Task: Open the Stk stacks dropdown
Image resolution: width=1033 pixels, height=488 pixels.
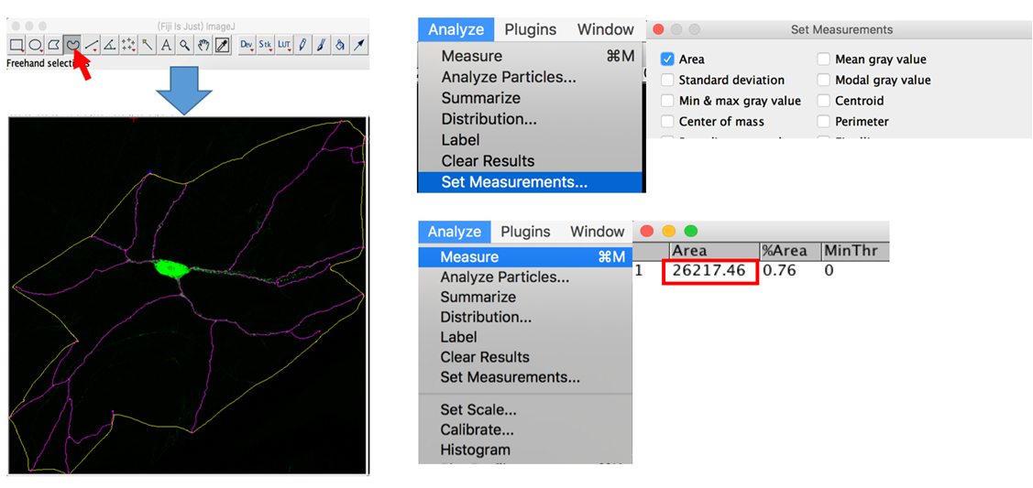Action: tap(265, 44)
